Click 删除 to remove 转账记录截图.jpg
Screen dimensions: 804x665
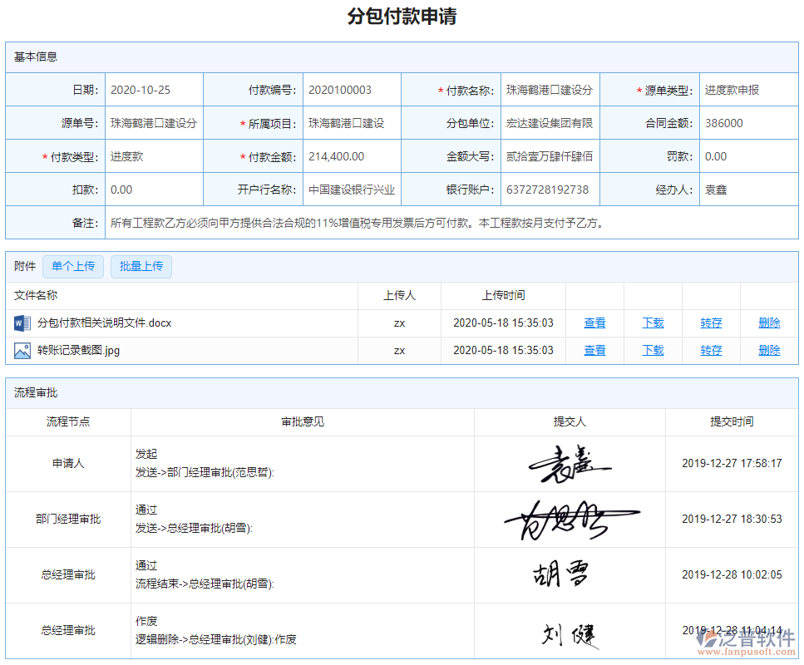[x=769, y=350]
